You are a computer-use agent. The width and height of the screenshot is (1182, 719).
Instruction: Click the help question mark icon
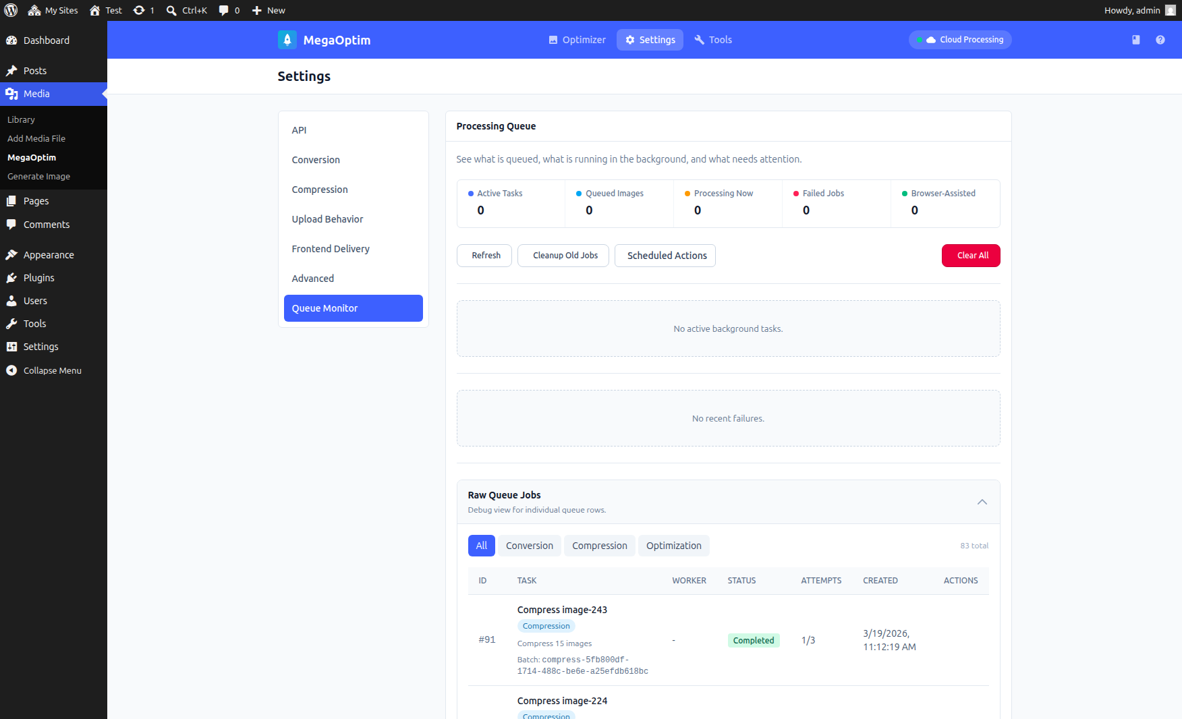point(1160,40)
